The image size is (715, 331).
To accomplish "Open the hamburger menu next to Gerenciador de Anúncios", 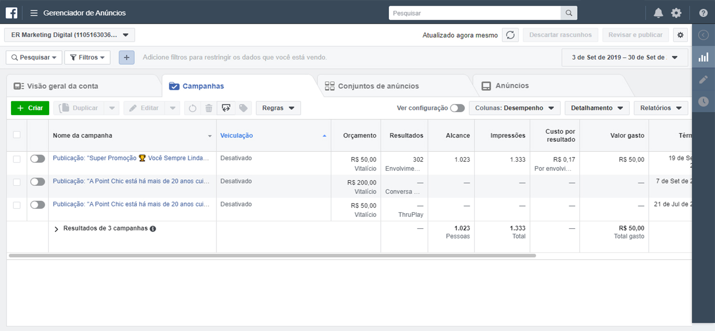I will pyautogui.click(x=34, y=13).
